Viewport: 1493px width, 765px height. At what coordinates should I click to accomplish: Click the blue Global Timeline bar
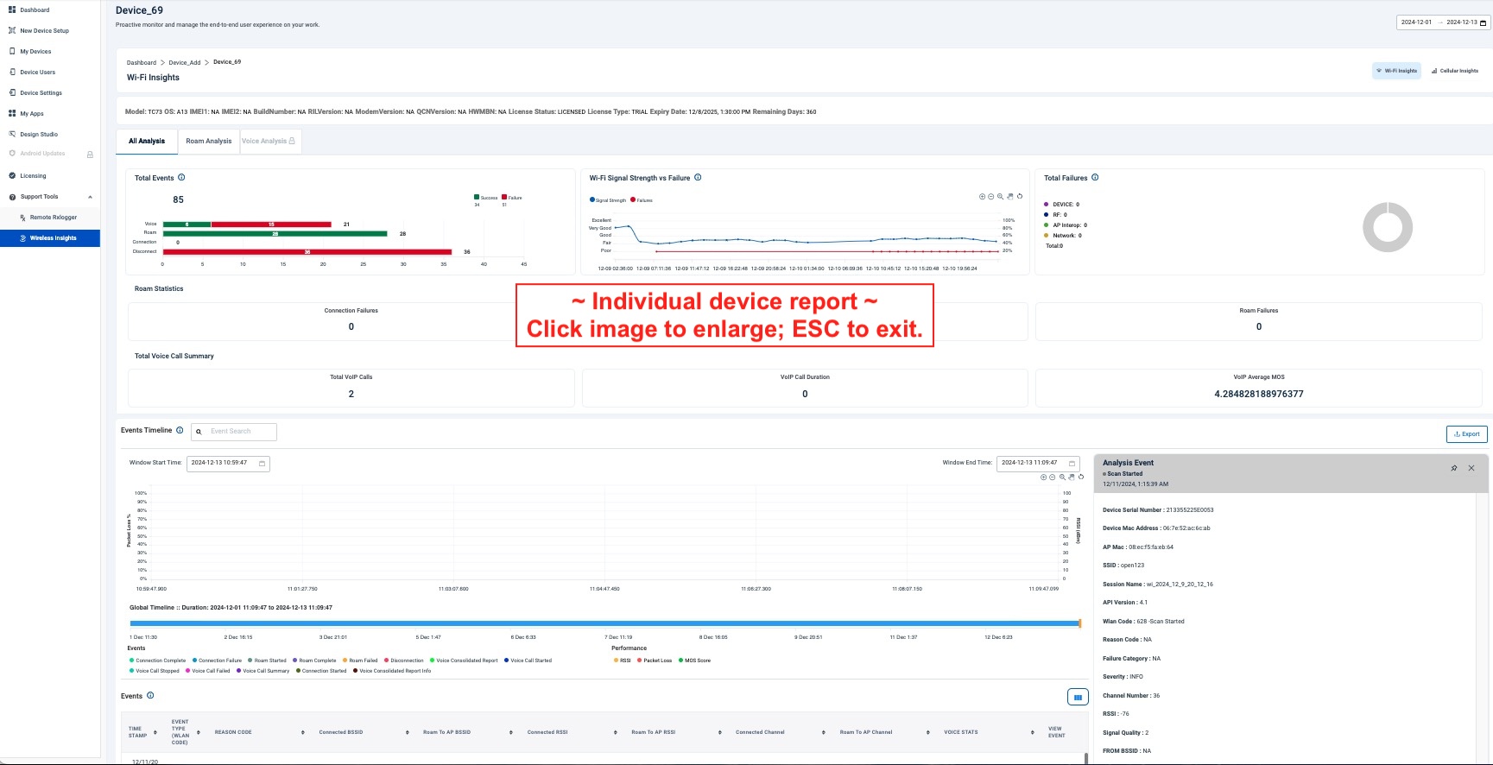[604, 623]
